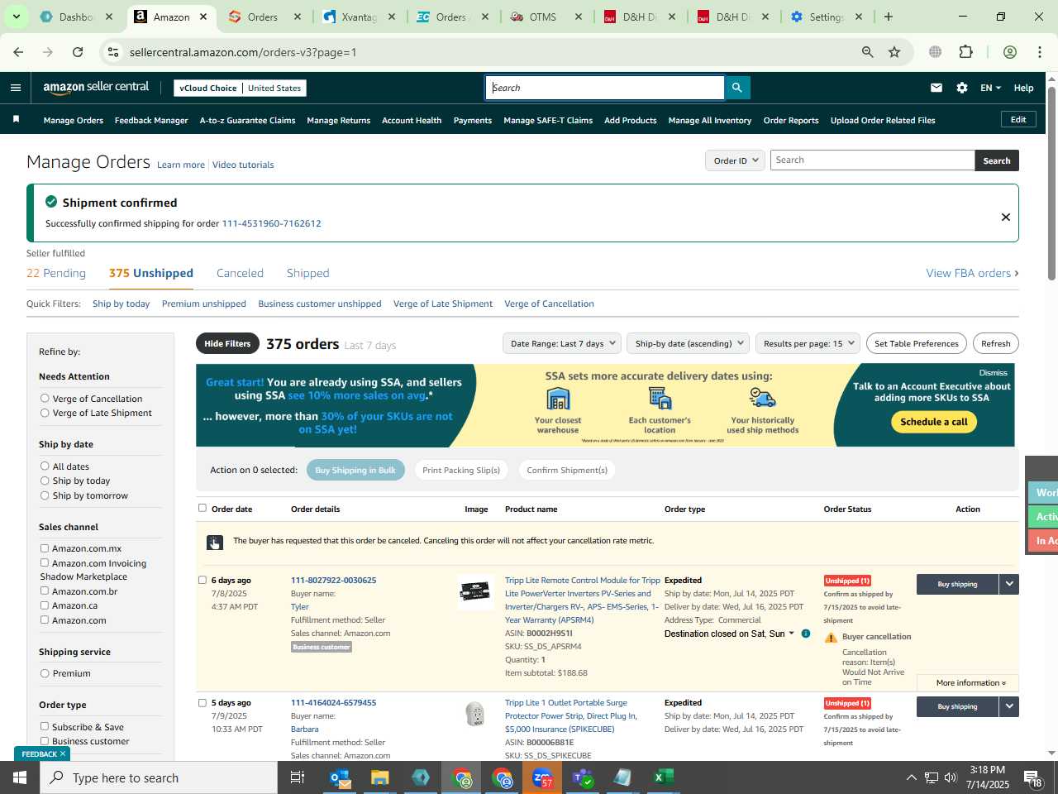Viewport: 1058px width, 794px height.
Task: Open the Seller Central hamburger menu
Action: pos(16,88)
